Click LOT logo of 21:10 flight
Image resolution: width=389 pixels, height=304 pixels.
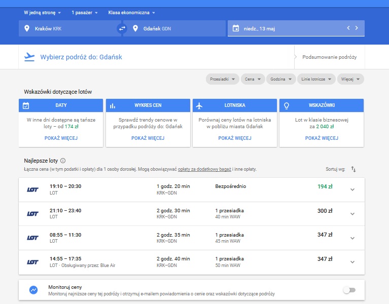point(32,214)
